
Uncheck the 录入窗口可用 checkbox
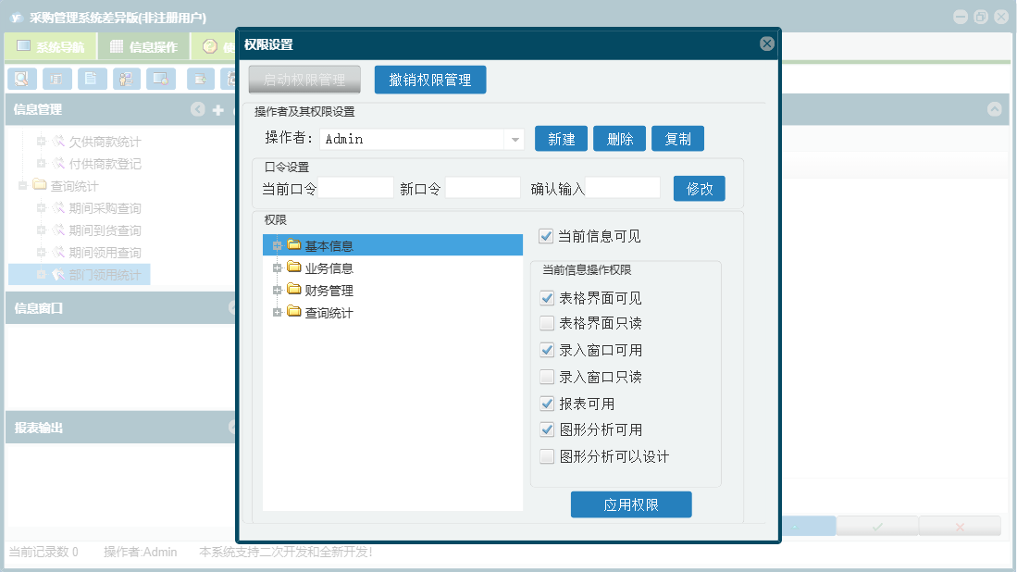point(547,350)
